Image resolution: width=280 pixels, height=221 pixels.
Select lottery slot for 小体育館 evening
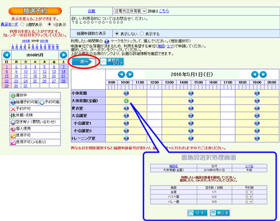click(257, 93)
